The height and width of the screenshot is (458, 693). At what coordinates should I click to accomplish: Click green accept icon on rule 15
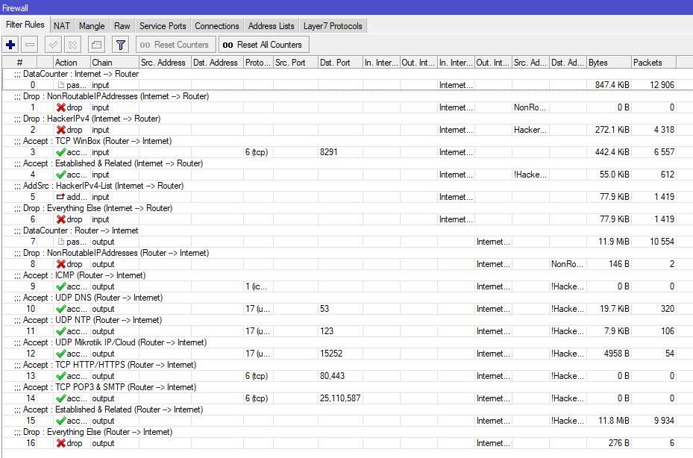point(61,421)
